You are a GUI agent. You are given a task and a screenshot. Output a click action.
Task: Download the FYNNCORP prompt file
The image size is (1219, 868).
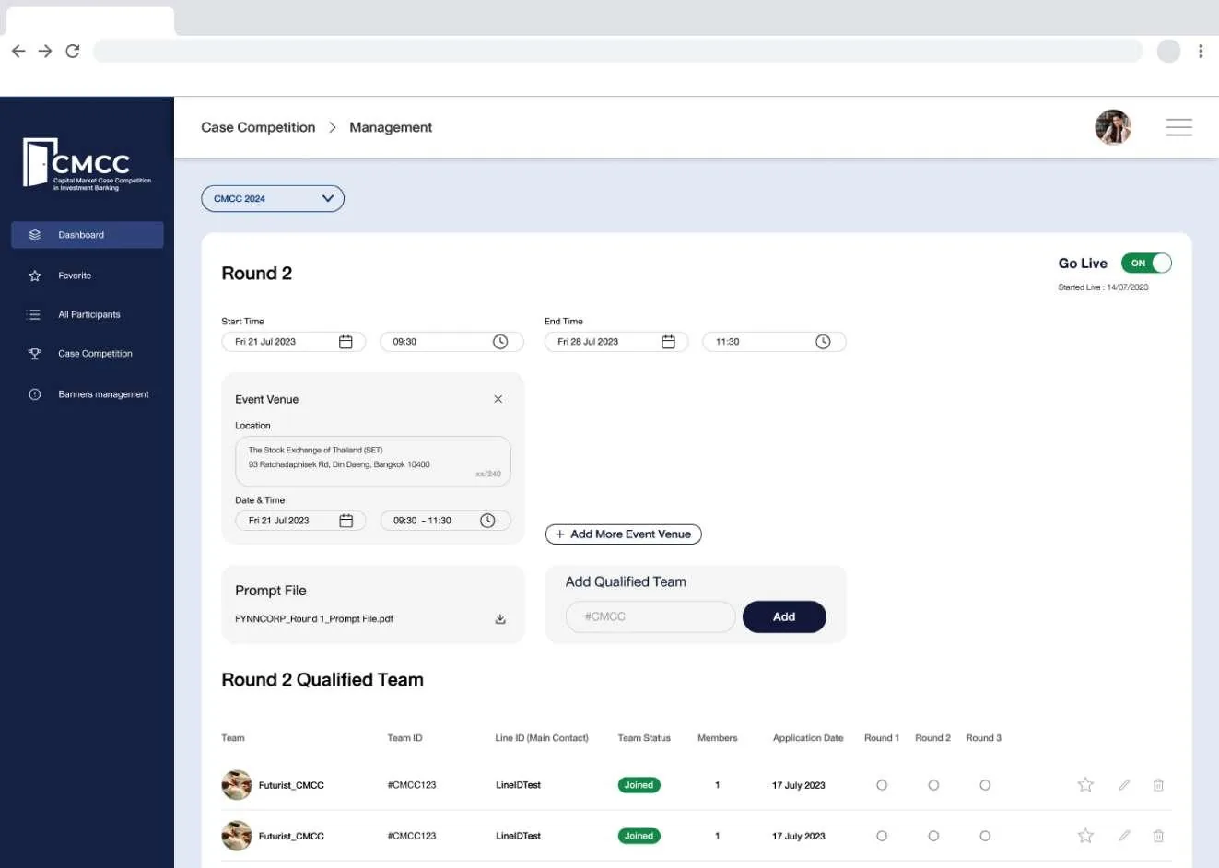500,619
